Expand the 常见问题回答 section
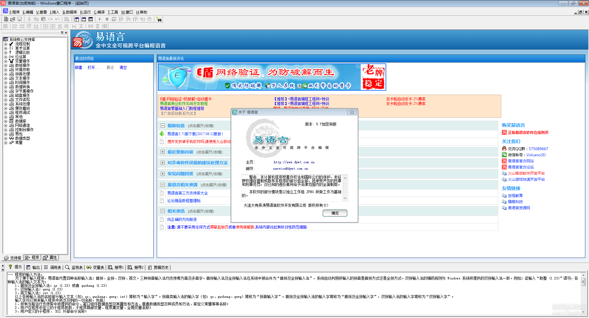Image resolution: width=589 pixels, height=318 pixels. (163, 174)
